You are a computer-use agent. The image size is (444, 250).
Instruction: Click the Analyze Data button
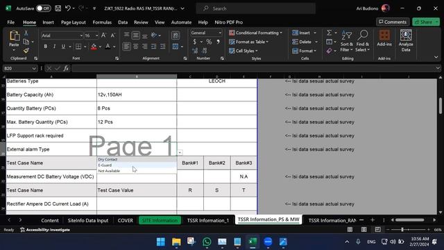406,40
